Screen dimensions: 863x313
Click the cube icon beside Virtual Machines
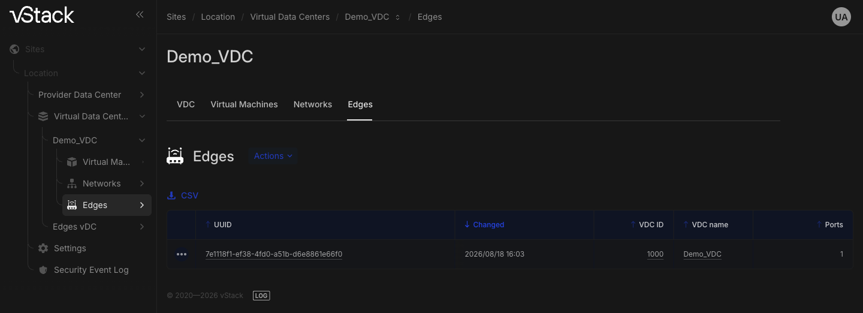[72, 162]
